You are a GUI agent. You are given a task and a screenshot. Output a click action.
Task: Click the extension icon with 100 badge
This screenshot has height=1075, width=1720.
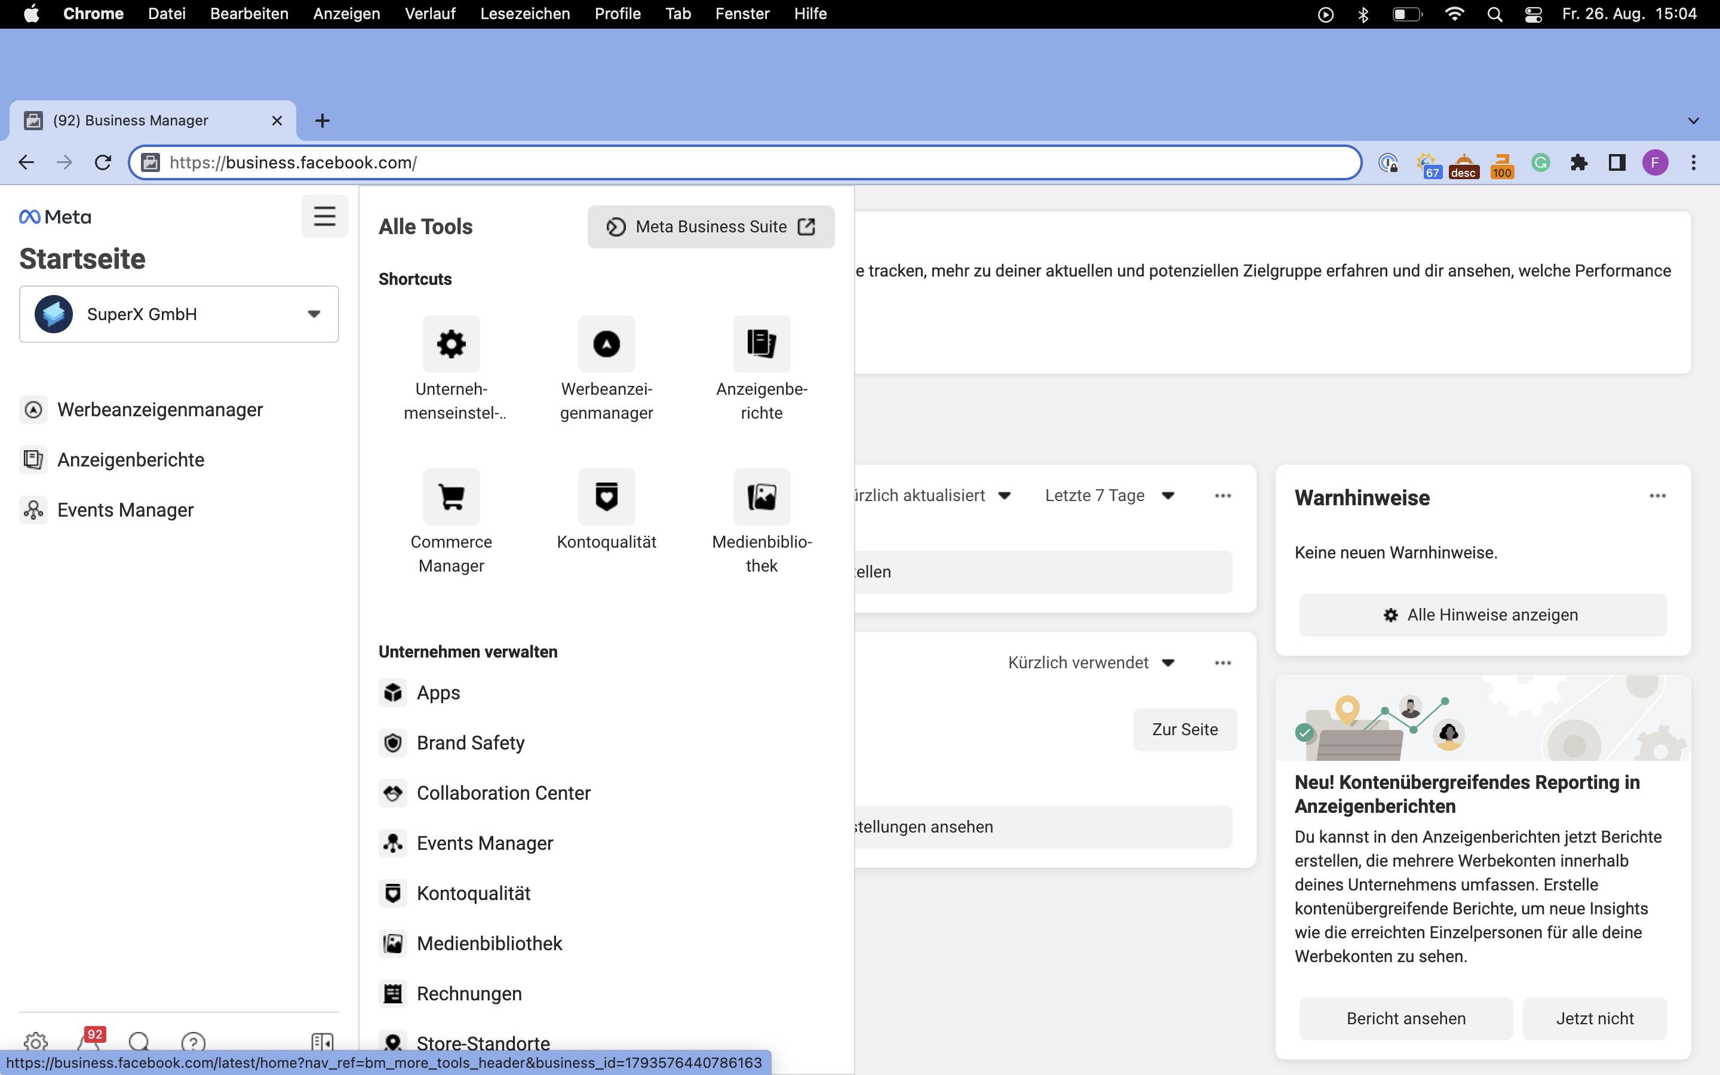click(x=1502, y=165)
